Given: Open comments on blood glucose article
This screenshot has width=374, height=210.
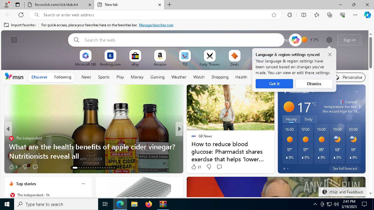Looking at the screenshot, I should [219, 167].
